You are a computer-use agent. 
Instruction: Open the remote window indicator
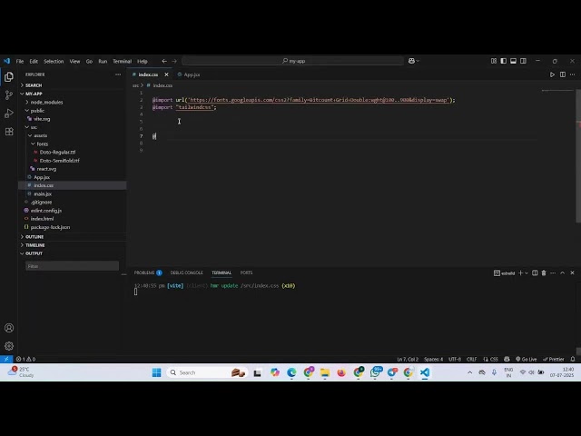coord(6,359)
